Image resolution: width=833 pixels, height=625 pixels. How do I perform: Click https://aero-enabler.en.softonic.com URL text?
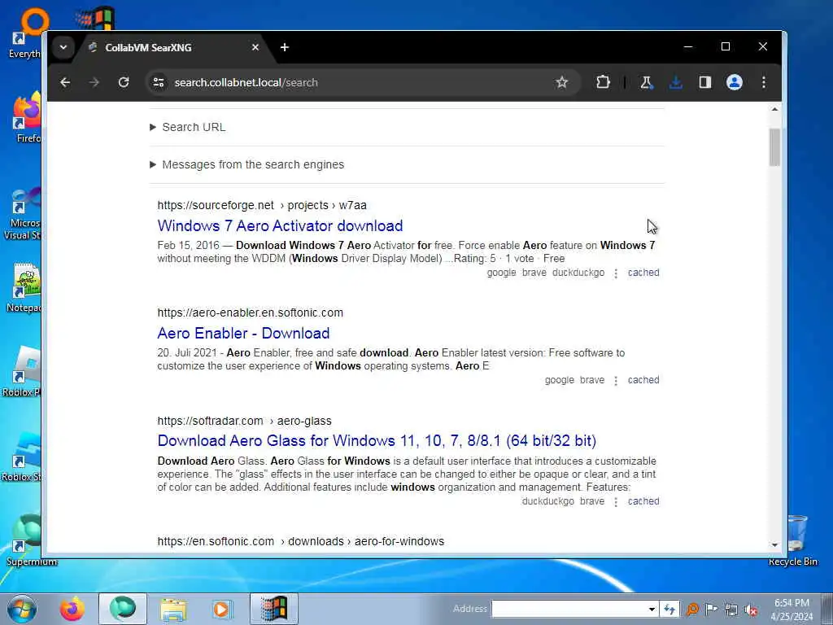[x=251, y=312]
